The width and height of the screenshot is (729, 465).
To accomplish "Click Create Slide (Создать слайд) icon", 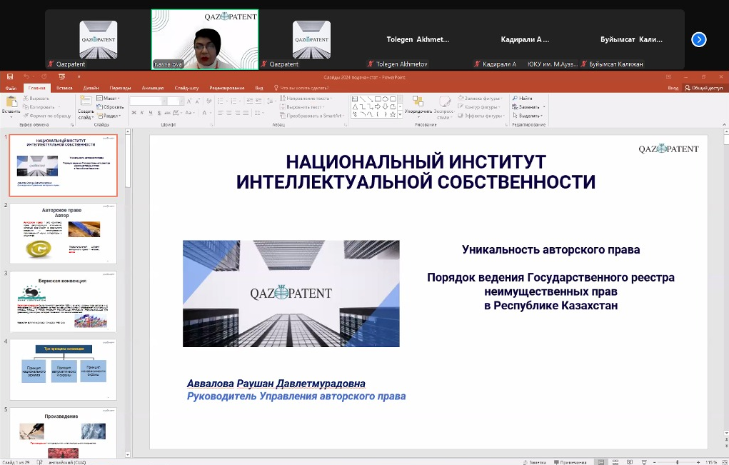I will coord(85,102).
